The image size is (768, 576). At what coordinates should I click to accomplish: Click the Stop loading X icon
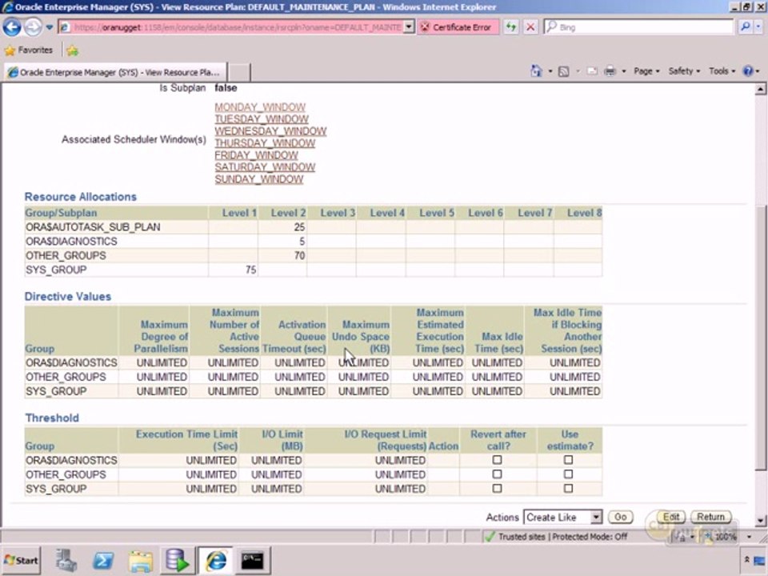point(530,27)
